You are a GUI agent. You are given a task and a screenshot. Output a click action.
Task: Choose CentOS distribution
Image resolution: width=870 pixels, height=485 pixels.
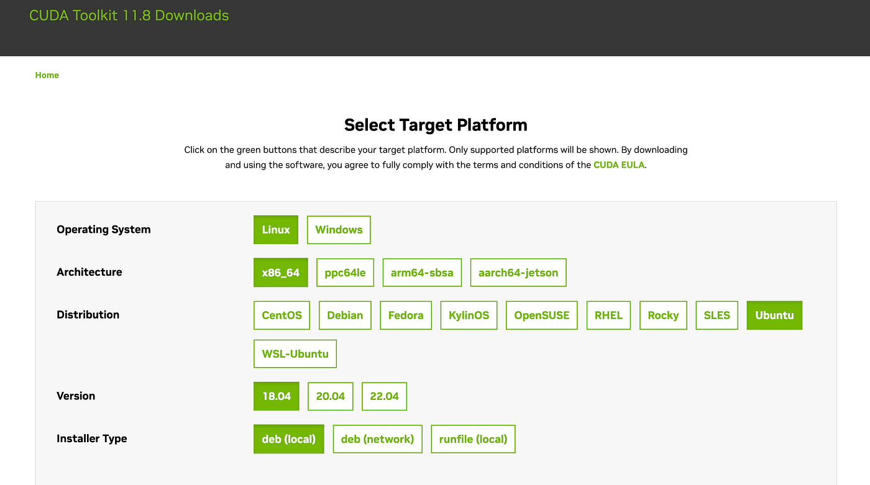pos(282,315)
